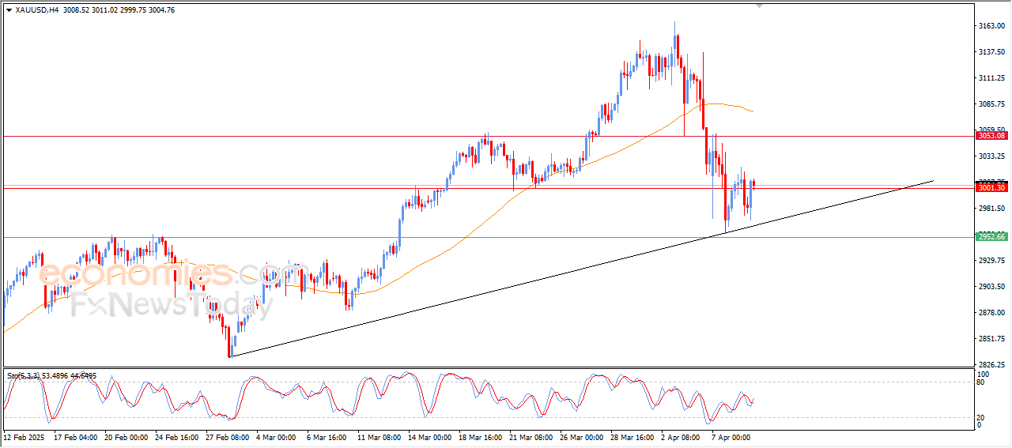Click the 2981.50 price axis value
1012x448 pixels.
[991, 209]
